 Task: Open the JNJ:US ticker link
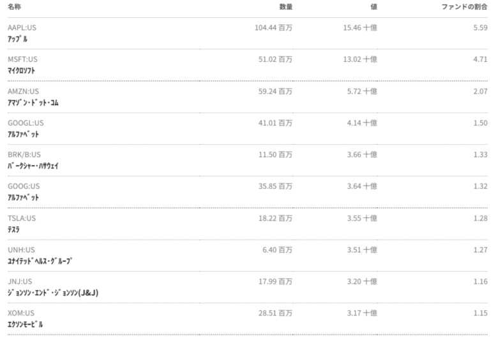(x=20, y=281)
